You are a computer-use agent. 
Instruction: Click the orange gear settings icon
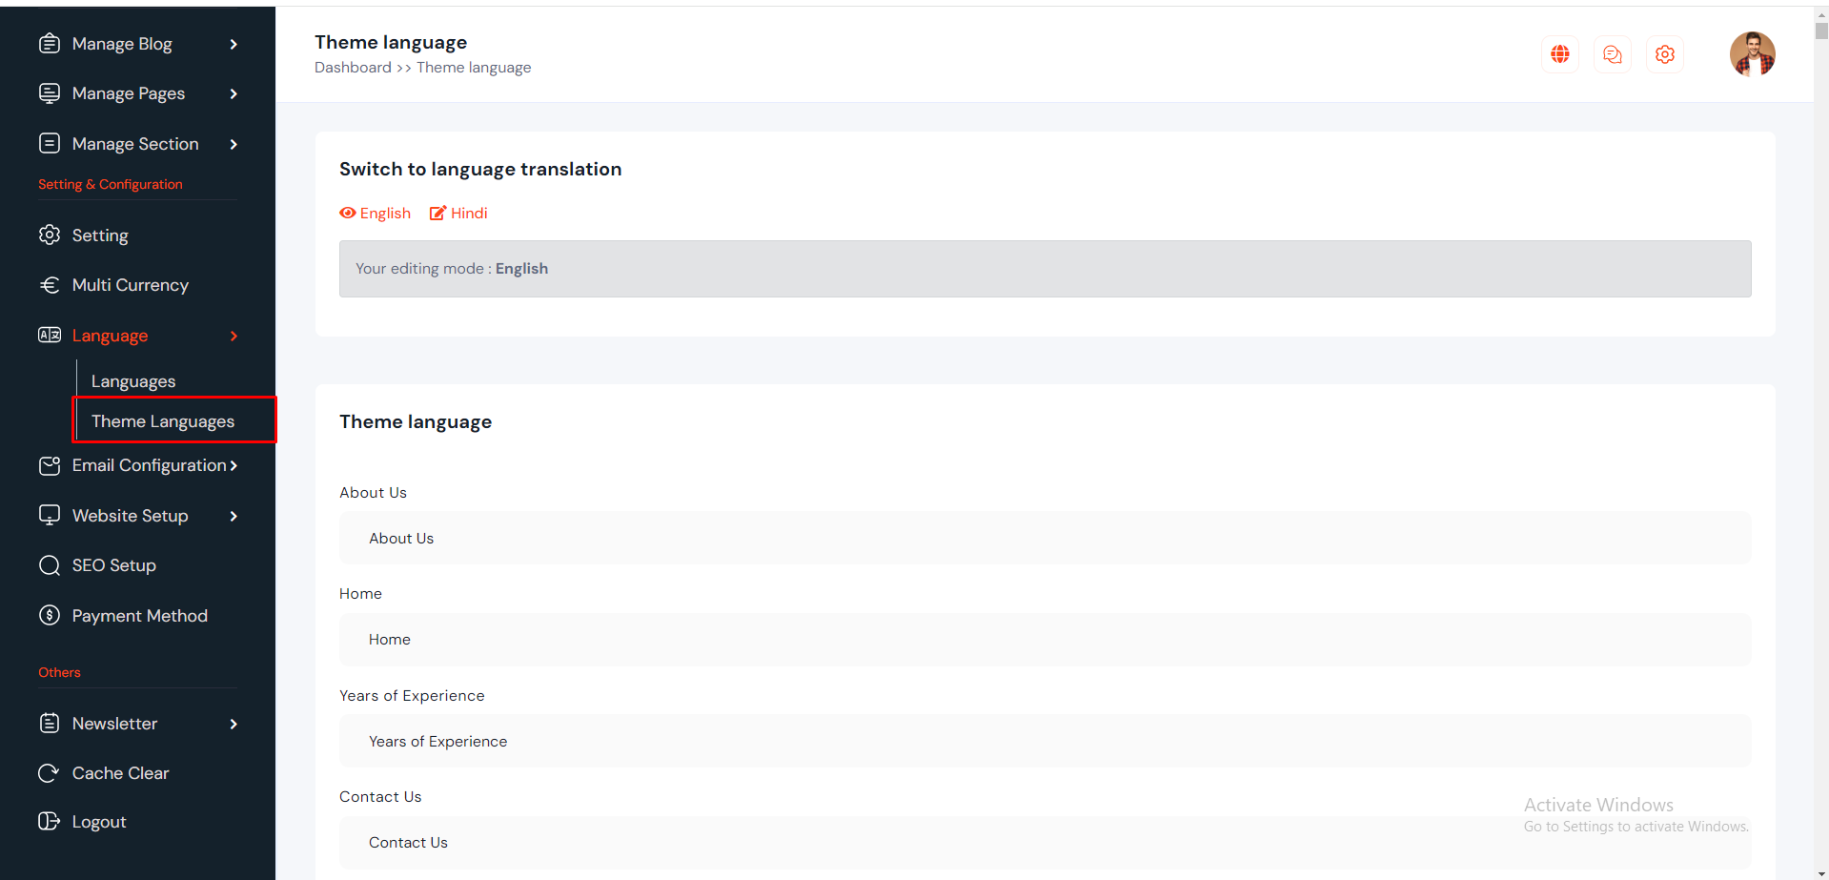click(1664, 54)
